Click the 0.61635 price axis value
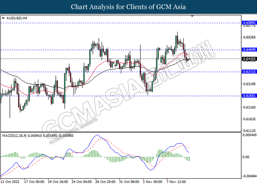The image size is (257, 184). pyautogui.click(x=249, y=119)
